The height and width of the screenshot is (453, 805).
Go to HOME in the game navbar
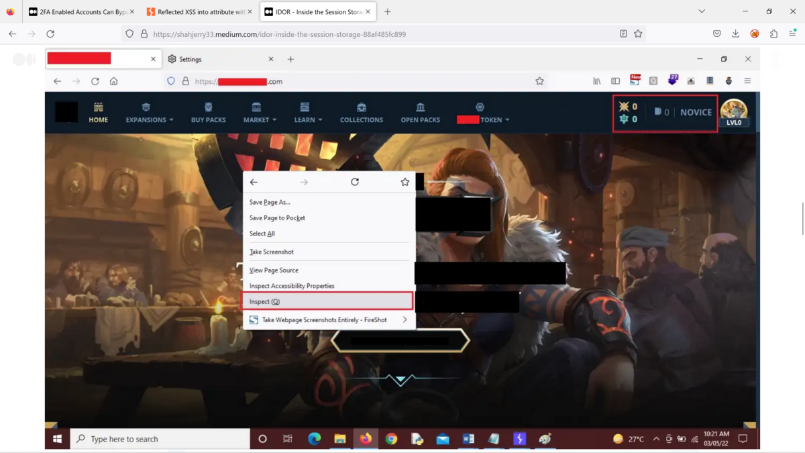(x=99, y=113)
